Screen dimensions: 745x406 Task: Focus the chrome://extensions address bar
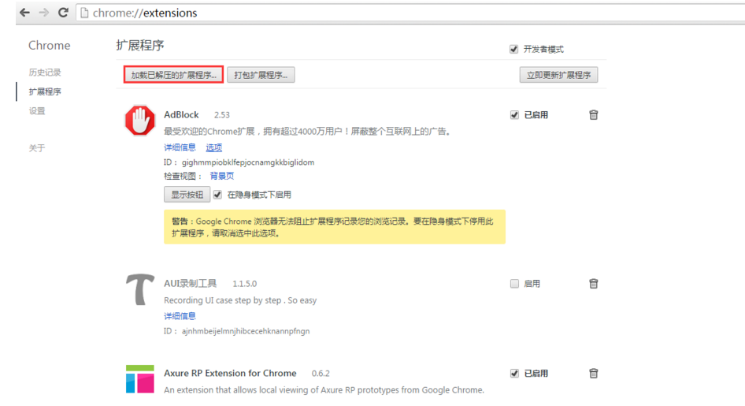pyautogui.click(x=410, y=13)
